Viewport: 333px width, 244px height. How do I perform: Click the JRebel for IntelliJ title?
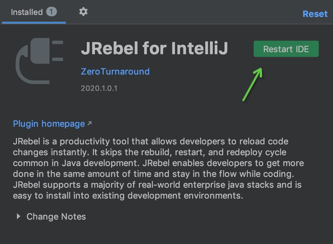[154, 49]
